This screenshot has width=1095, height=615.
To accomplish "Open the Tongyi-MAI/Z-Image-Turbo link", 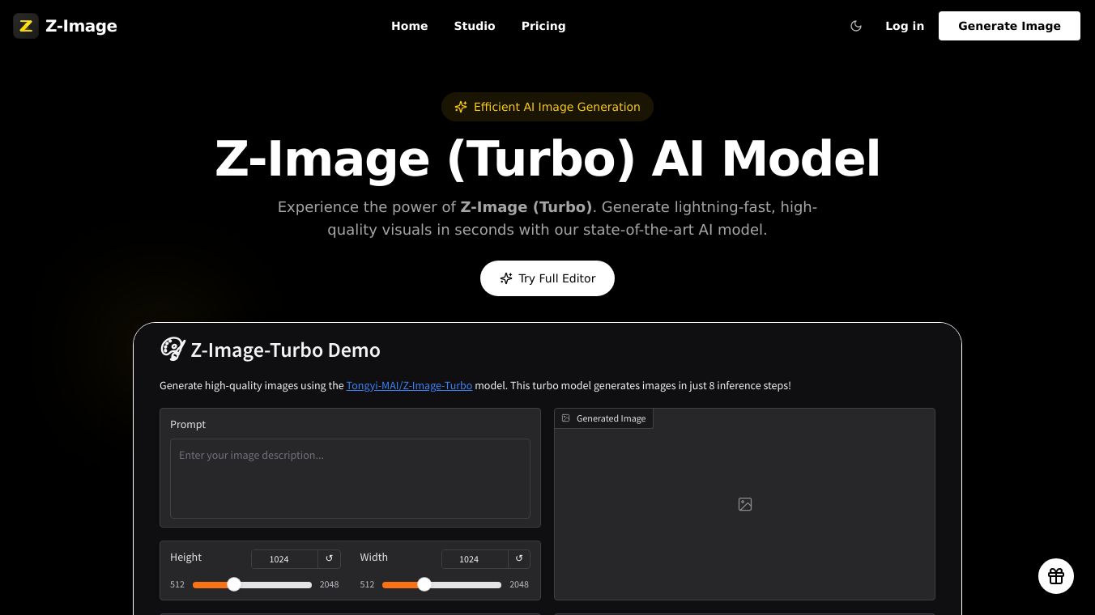I will point(409,386).
